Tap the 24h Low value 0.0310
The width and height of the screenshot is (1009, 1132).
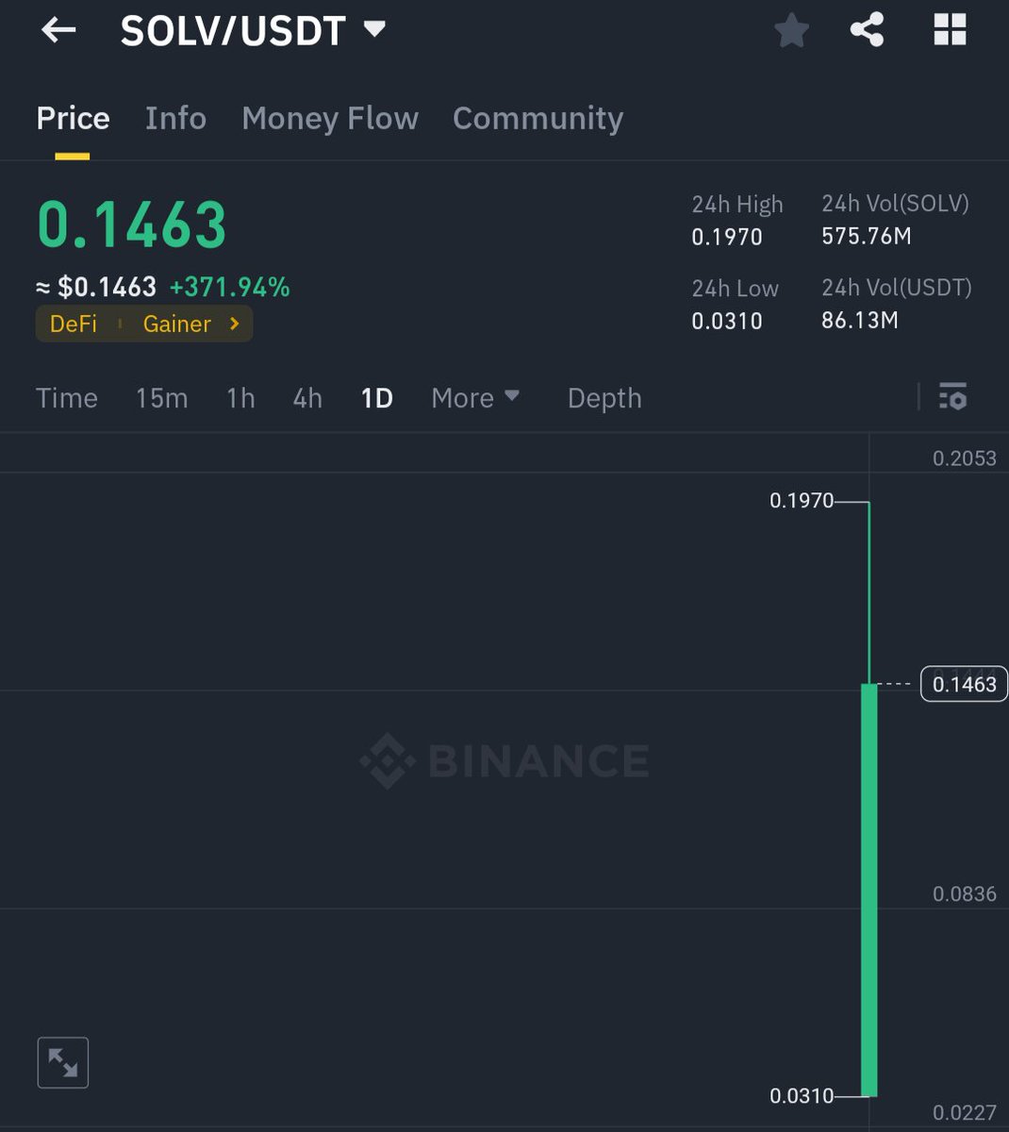tap(727, 321)
